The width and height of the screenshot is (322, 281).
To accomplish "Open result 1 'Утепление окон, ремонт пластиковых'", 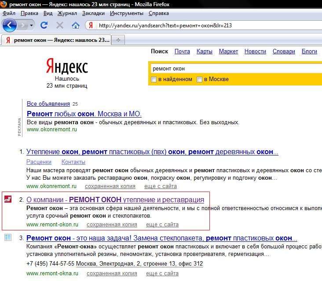I will coord(152,152).
